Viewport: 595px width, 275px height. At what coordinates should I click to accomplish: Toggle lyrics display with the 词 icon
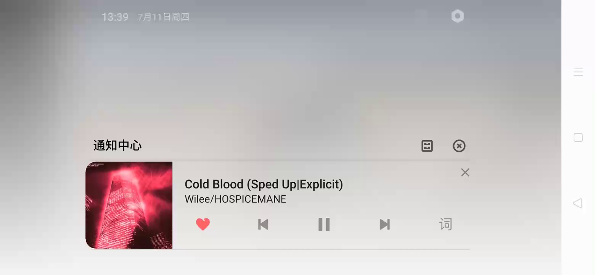point(445,224)
